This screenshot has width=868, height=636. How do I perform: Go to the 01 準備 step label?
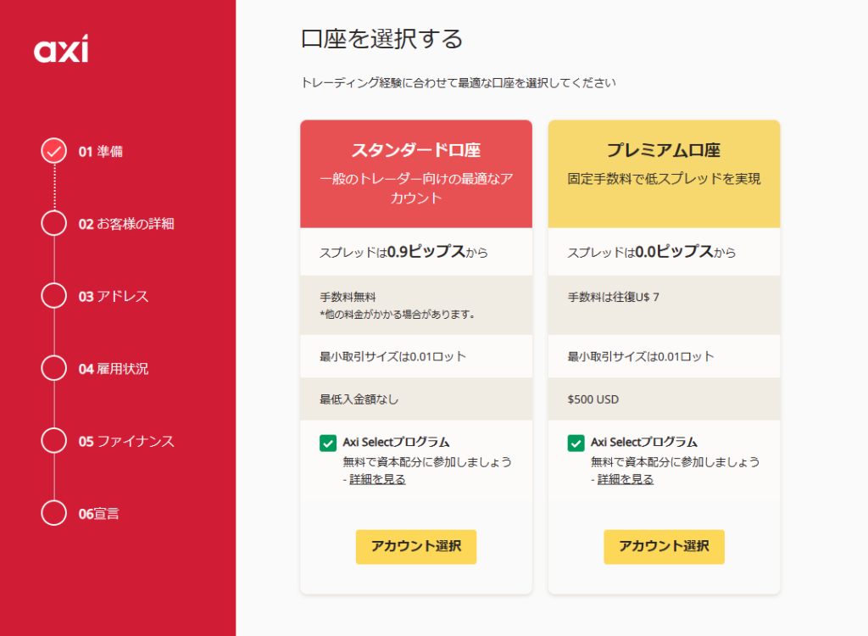(100, 152)
